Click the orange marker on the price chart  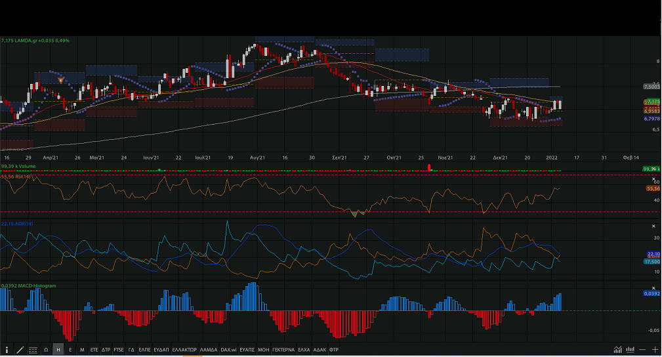[x=61, y=79]
